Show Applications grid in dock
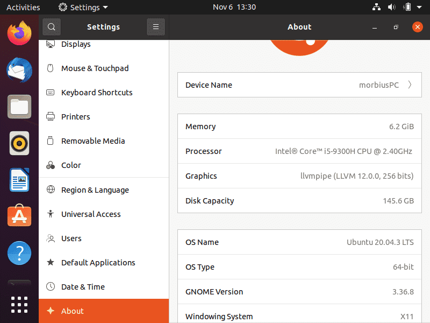Viewport: 430px width, 323px height. point(19,305)
